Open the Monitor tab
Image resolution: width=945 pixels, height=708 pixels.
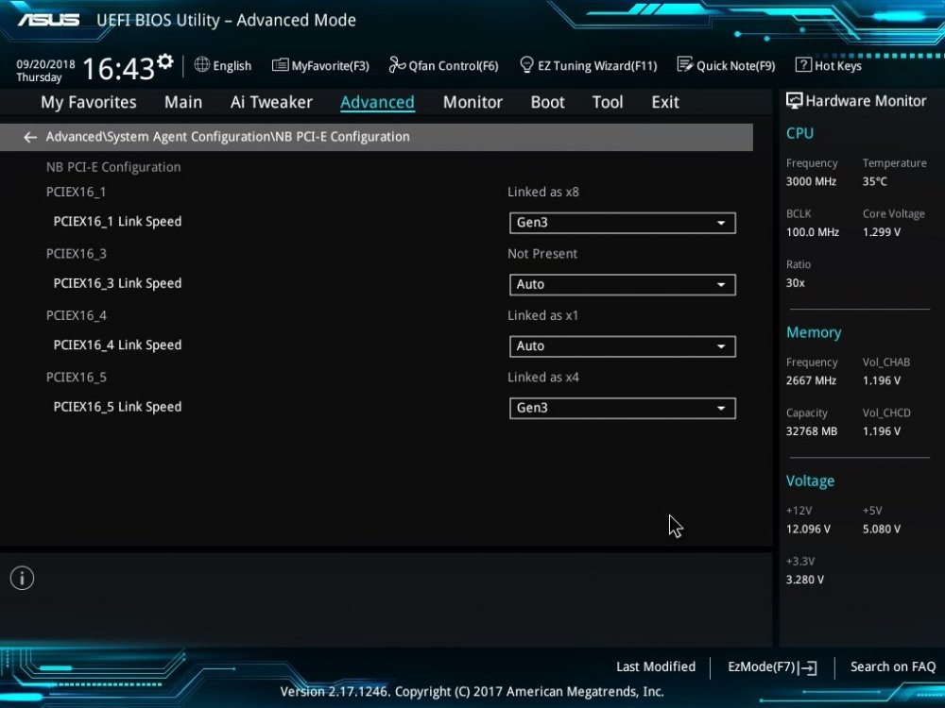472,102
